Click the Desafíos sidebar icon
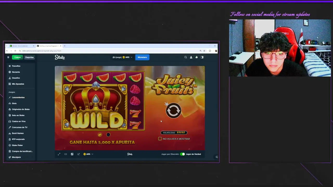The image size is (333, 187). [x=10, y=78]
